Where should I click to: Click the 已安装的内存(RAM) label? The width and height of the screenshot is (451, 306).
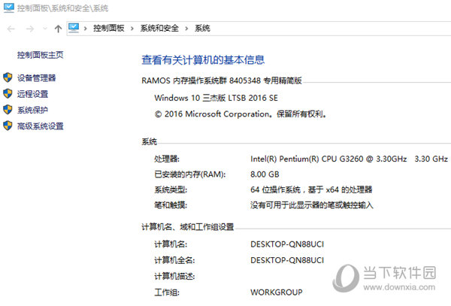tap(190, 174)
